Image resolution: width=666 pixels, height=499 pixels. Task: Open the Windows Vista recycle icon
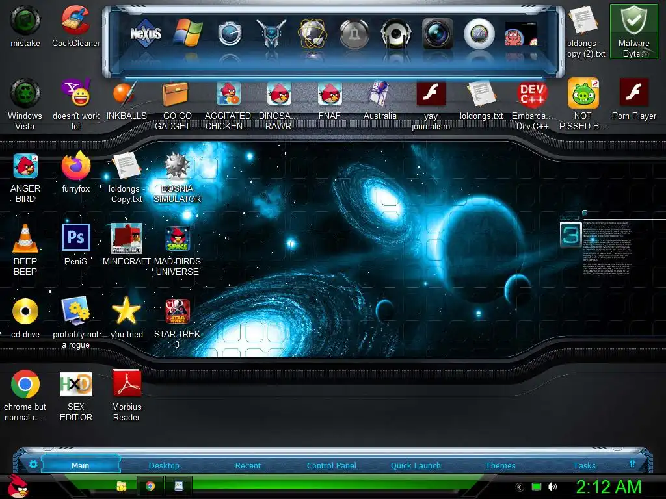coord(25,104)
